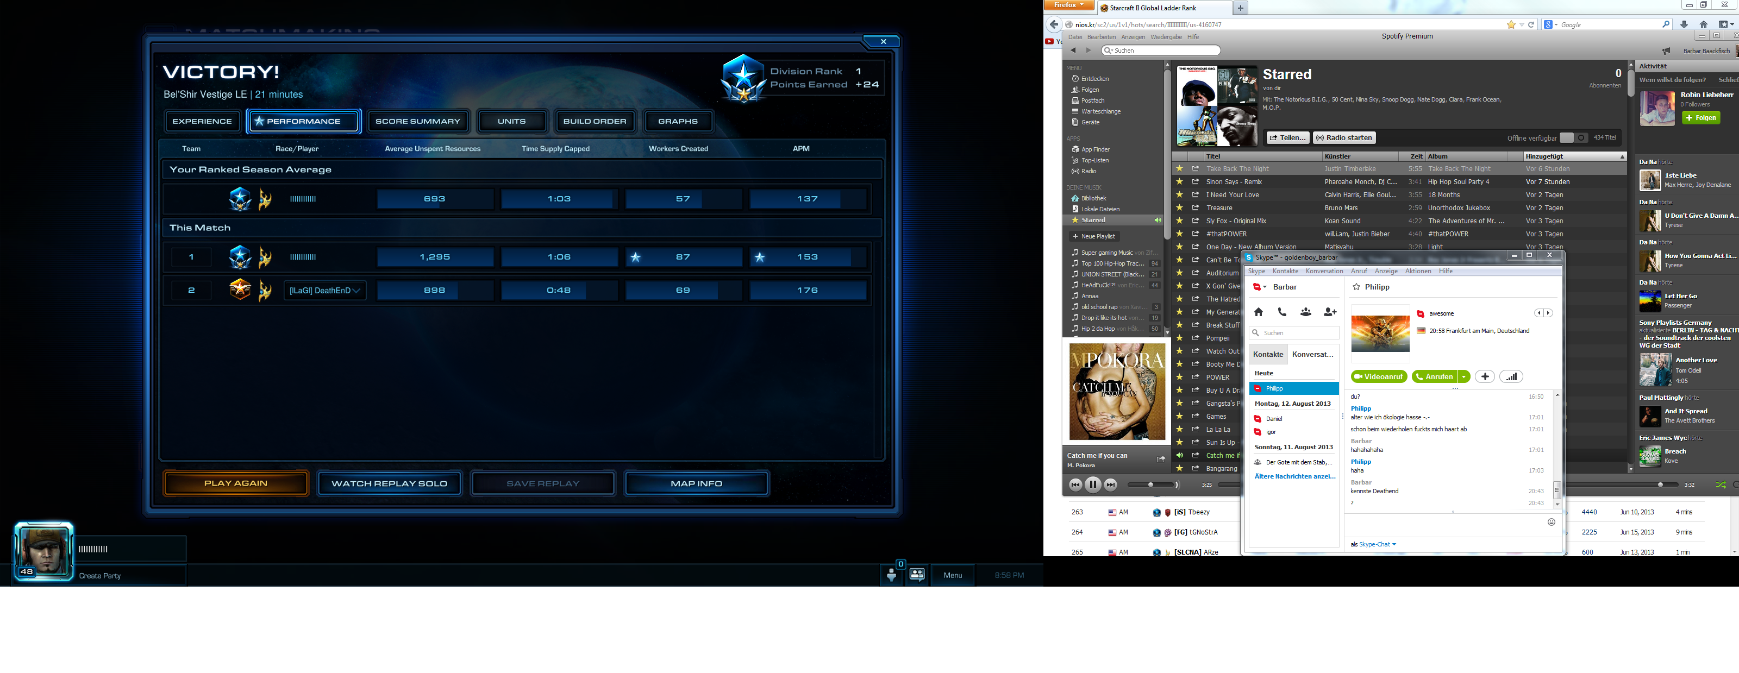Open Firefox bookmarks menu dropdown
Viewport: 1739px width, 673px height.
click(1726, 24)
